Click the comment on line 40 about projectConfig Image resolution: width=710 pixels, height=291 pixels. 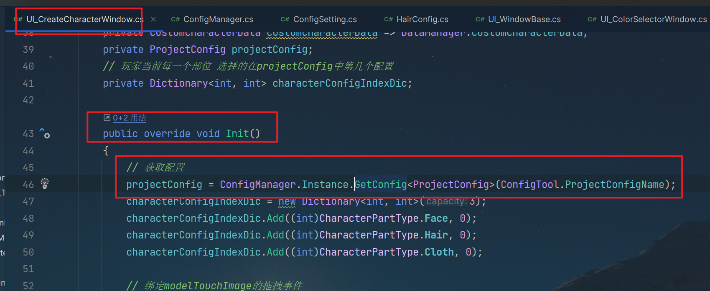click(x=248, y=66)
